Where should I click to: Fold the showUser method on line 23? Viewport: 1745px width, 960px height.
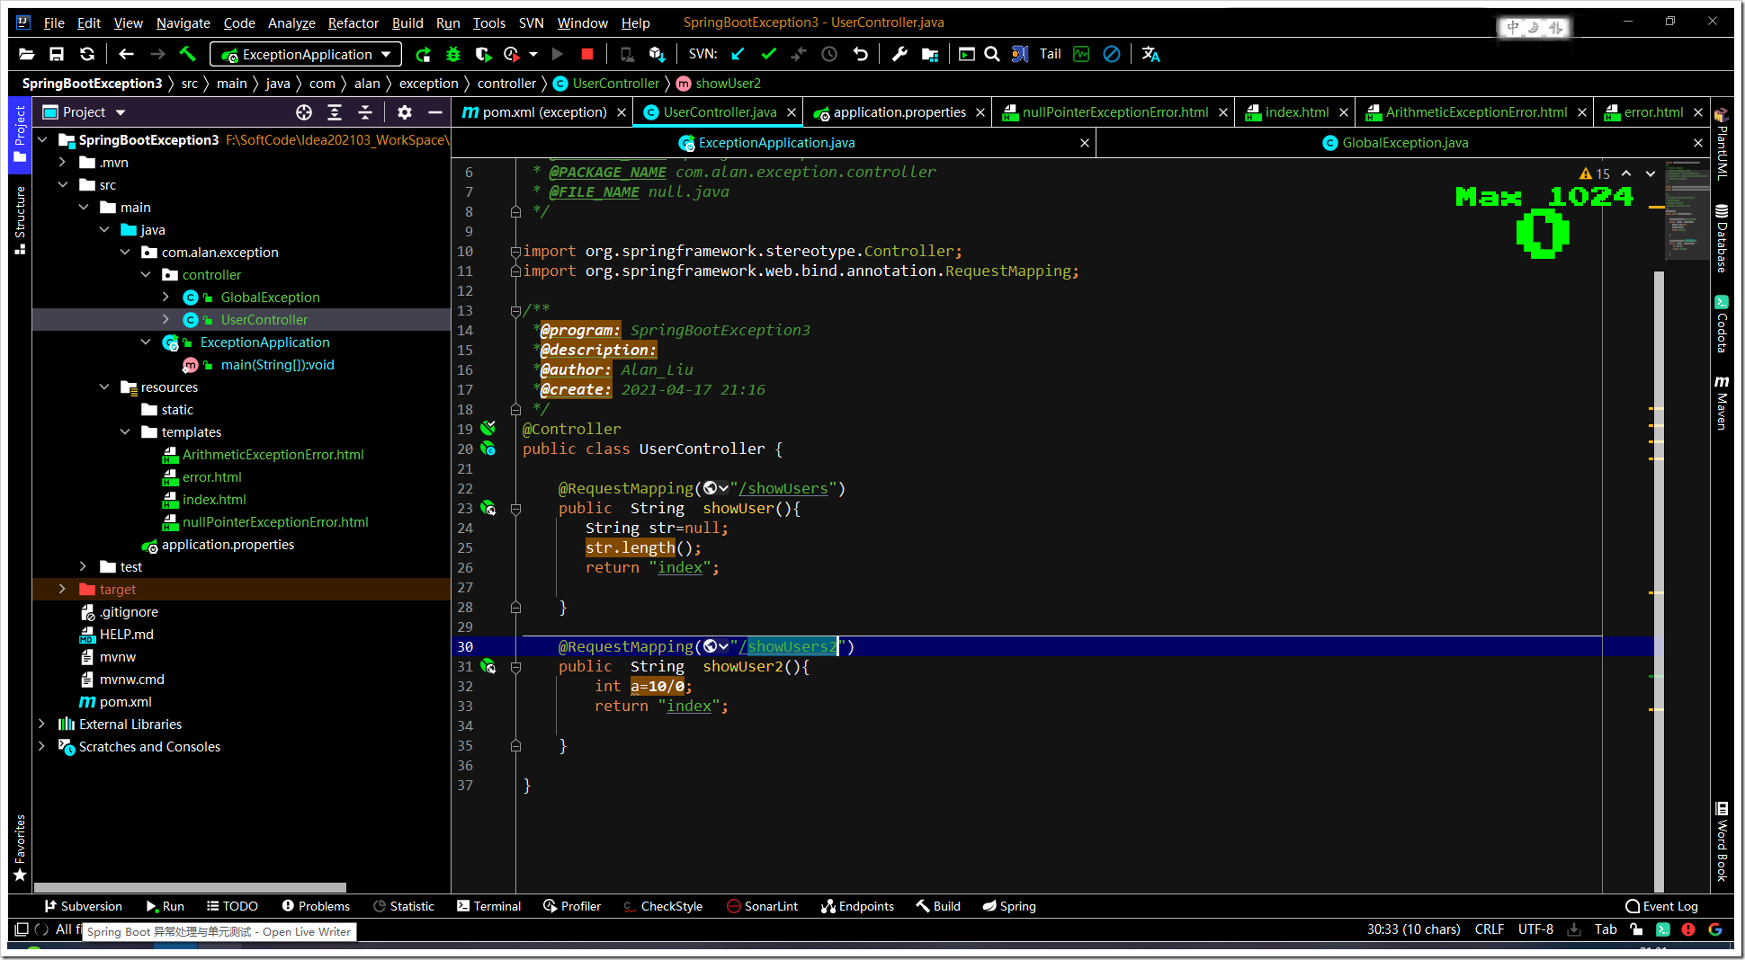tap(515, 509)
